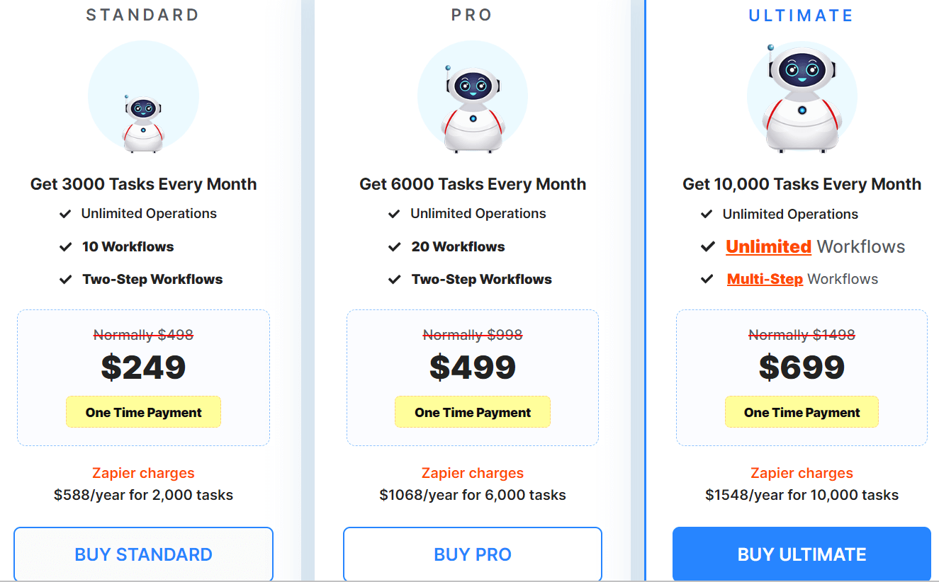Click the Ultimate plan large robot image
The image size is (939, 582).
coord(802,98)
